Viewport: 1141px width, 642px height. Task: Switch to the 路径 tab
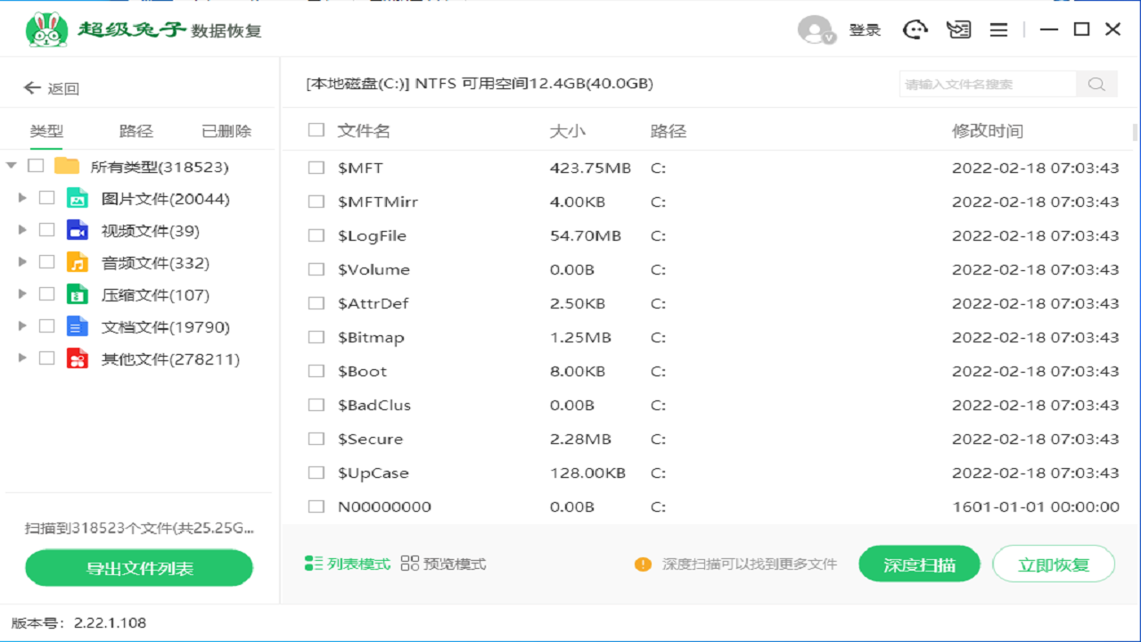[136, 129]
